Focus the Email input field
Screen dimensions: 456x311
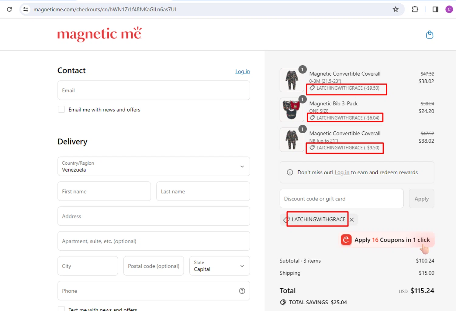tap(154, 90)
